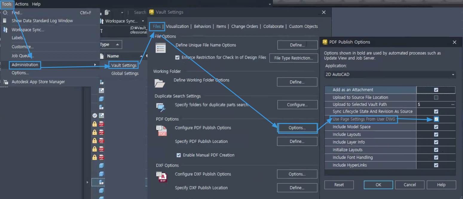Open the Workspace Sync toolbar dropdown arrow
Viewport: 463px width, 199px height.
click(143, 21)
